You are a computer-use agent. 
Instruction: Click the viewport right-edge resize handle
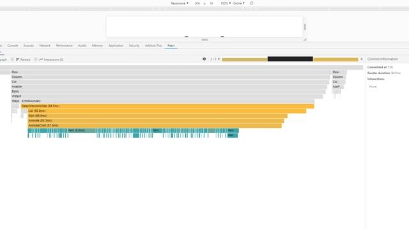click(305, 27)
